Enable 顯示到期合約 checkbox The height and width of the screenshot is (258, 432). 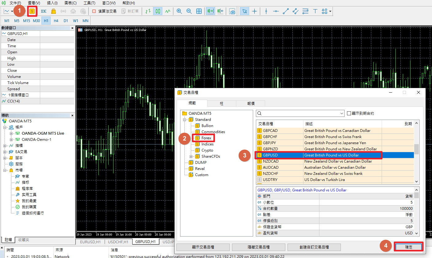(349, 114)
